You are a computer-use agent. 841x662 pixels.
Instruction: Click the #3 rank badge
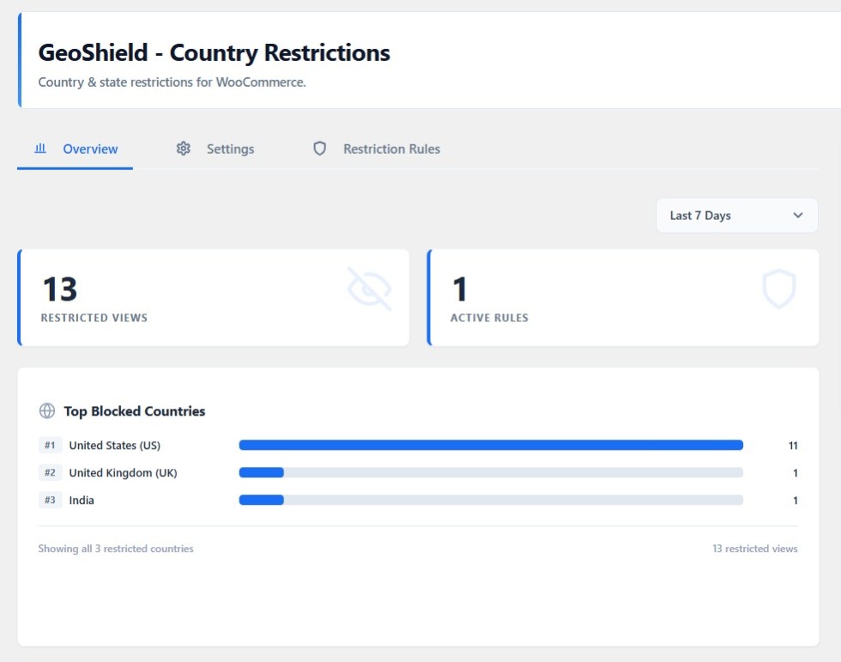[x=50, y=500]
